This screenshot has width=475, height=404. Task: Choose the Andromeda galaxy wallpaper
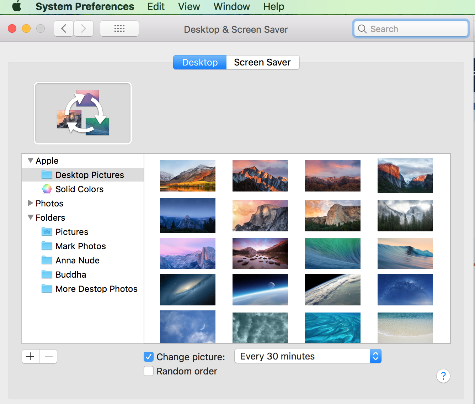(x=188, y=290)
